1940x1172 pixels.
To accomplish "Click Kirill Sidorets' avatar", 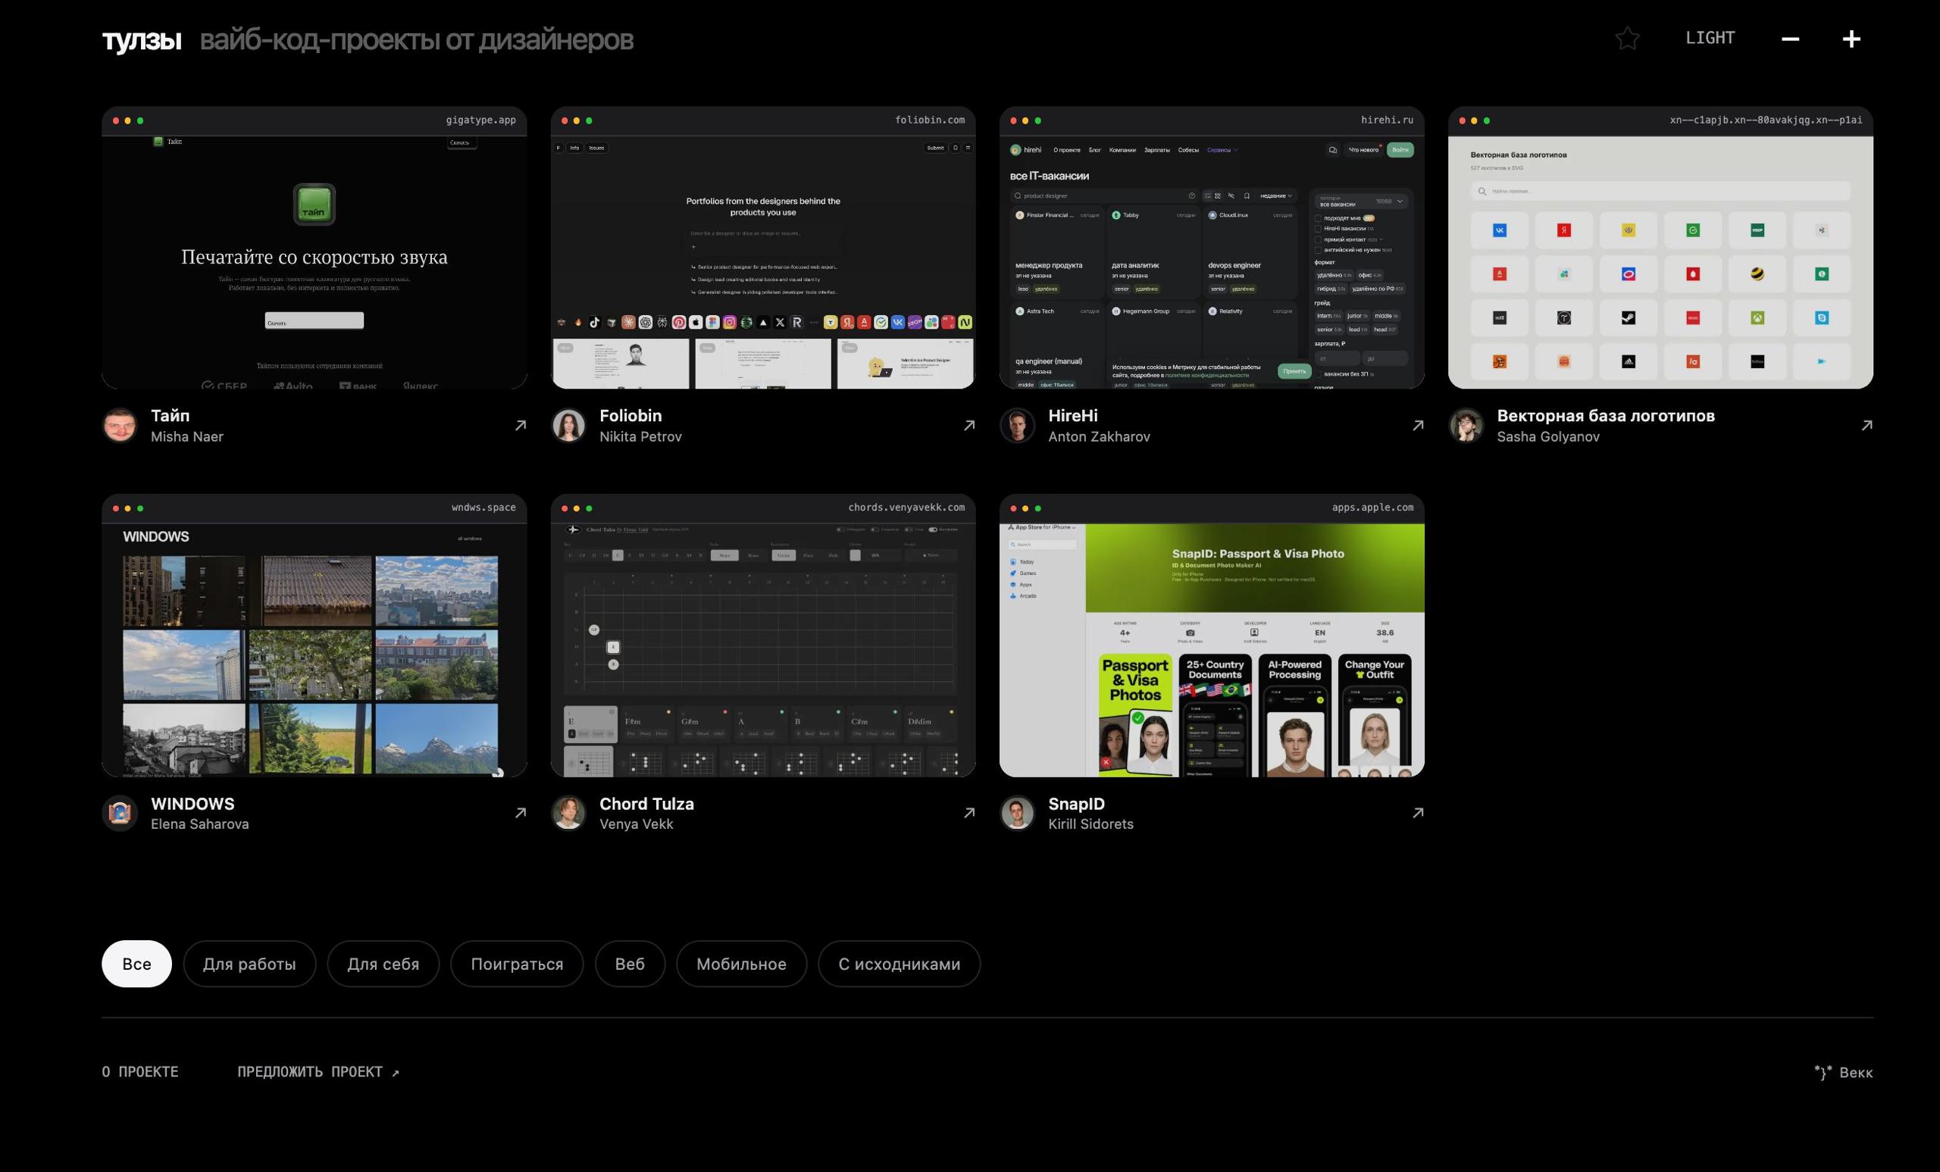I will point(1017,812).
